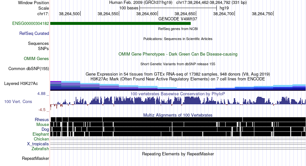Select the Rhesus alignment label
306x166 pixels.
pyautogui.click(x=42, y=119)
